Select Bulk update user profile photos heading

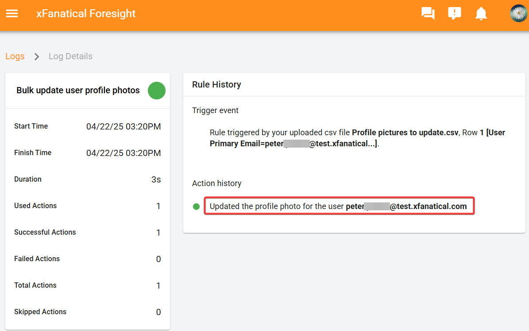(x=78, y=90)
